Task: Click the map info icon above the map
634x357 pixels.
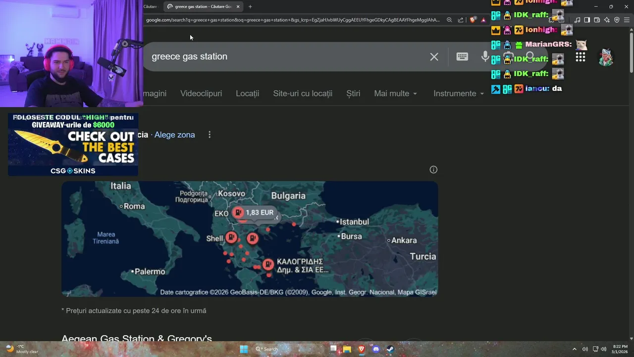Action: [433, 170]
